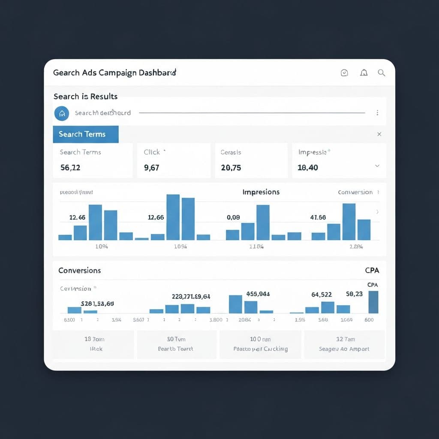Viewport: 439px width, 439px height.
Task: Click the blue circular home icon
Action: [x=62, y=113]
